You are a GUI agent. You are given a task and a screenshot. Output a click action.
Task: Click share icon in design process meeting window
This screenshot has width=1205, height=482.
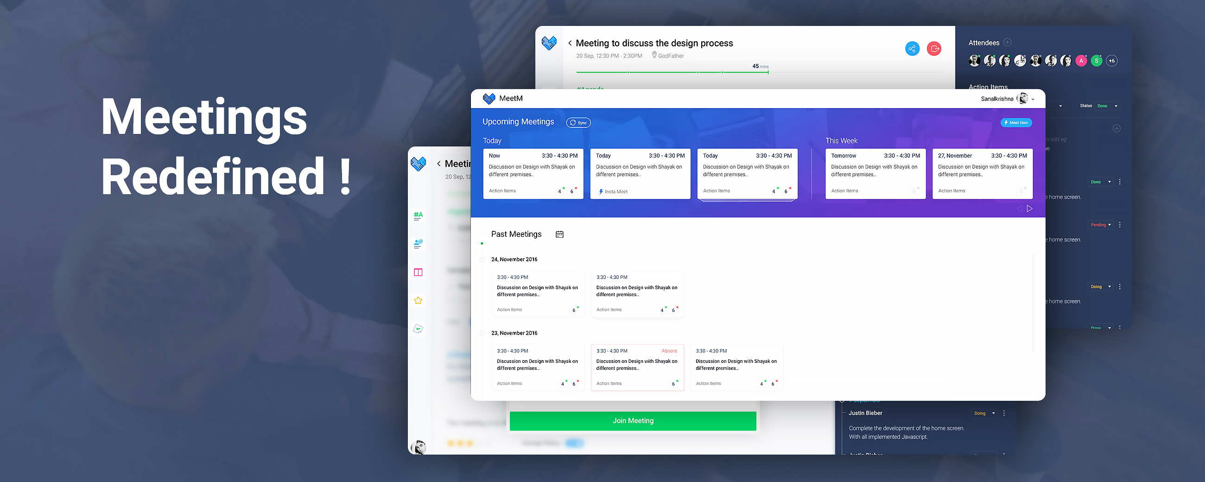pos(912,49)
